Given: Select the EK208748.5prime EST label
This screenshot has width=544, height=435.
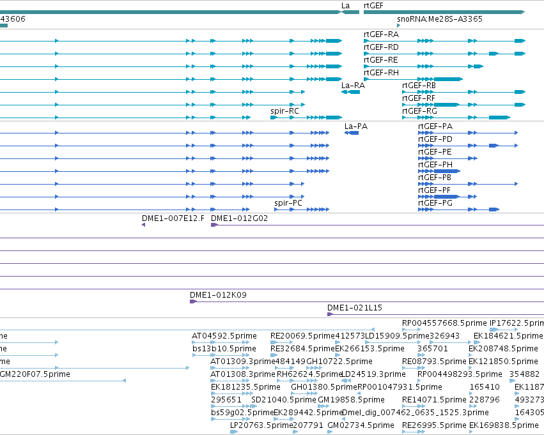Looking at the screenshot, I should pyautogui.click(x=503, y=349).
